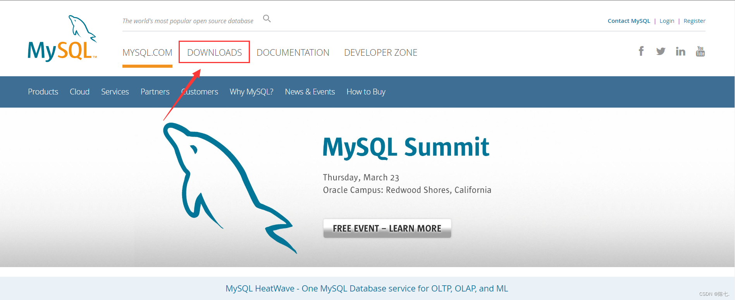Open the LinkedIn icon
The height and width of the screenshot is (300, 735).
[x=680, y=51]
